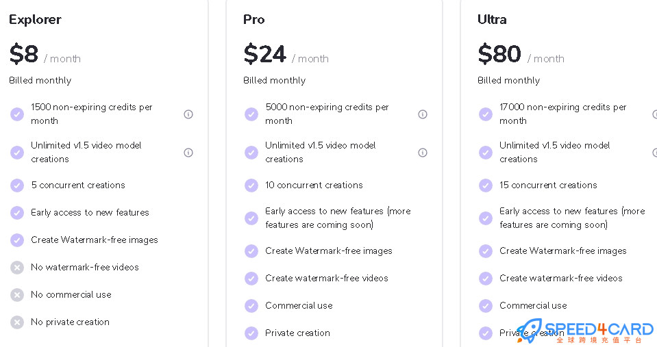The height and width of the screenshot is (347, 657).
Task: Click info icon beside Explorer unlimited v1.5 video
Action: pyautogui.click(x=188, y=153)
